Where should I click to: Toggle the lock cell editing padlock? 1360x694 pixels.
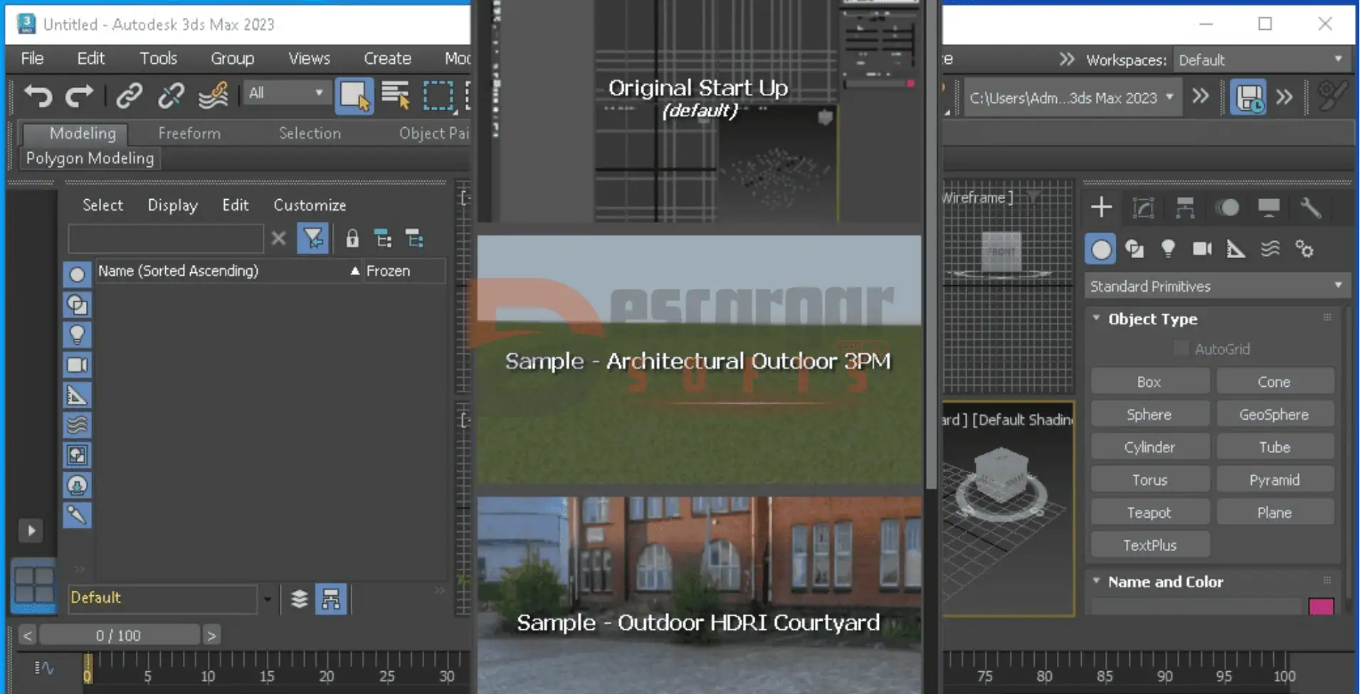[x=352, y=239]
